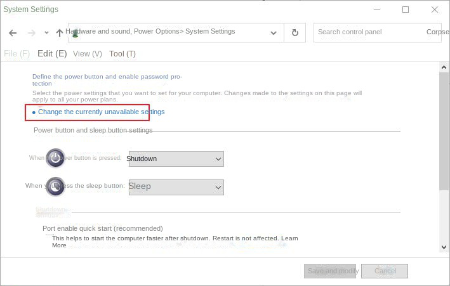Click the forward navigation arrow
This screenshot has height=286, width=450.
31,33
